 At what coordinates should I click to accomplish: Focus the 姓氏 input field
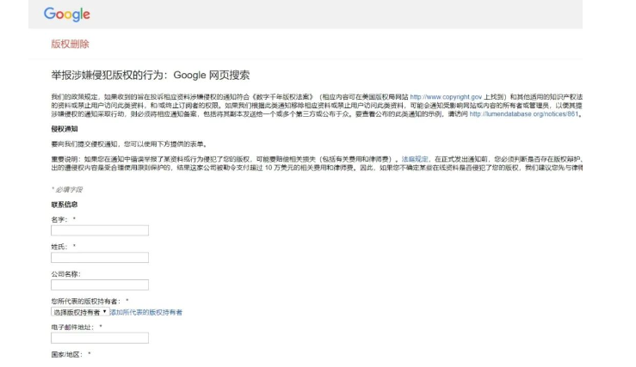[100, 258]
